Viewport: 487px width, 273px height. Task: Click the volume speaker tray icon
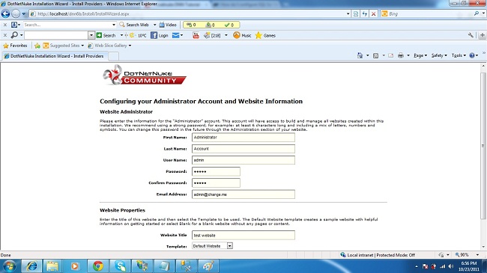point(451,266)
